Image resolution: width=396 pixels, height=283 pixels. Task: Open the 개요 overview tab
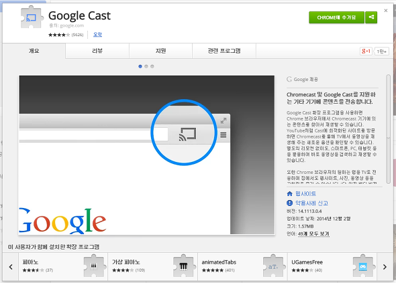click(x=34, y=51)
